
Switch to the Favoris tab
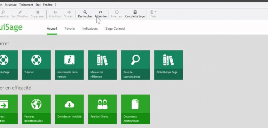pyautogui.click(x=70, y=29)
